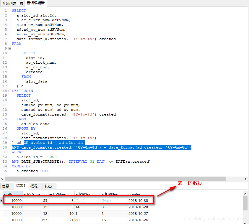Switch to the 状态 tab
Screen dimensions: 249x224
48,186
